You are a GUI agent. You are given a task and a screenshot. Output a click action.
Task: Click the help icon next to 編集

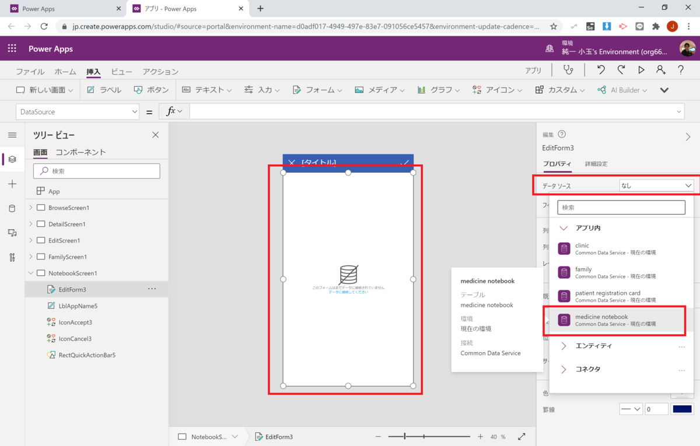(562, 134)
